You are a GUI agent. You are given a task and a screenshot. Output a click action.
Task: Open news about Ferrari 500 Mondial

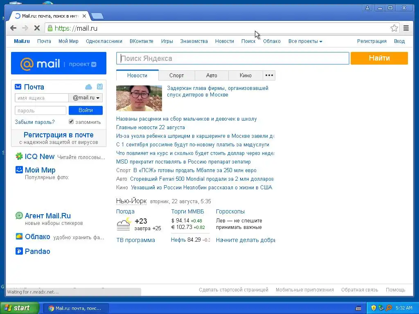pyautogui.click(x=202, y=179)
